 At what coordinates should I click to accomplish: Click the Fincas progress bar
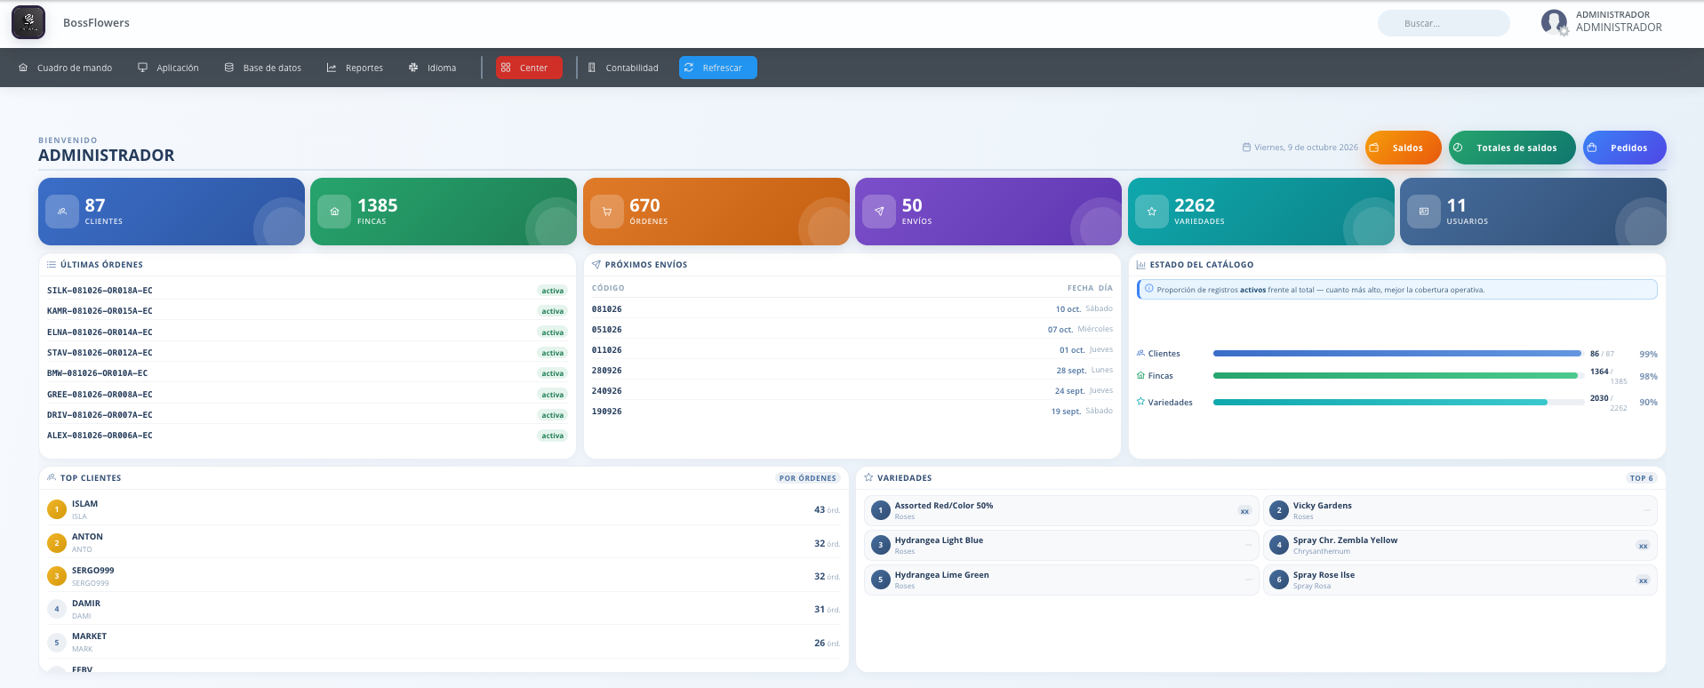point(1398,376)
